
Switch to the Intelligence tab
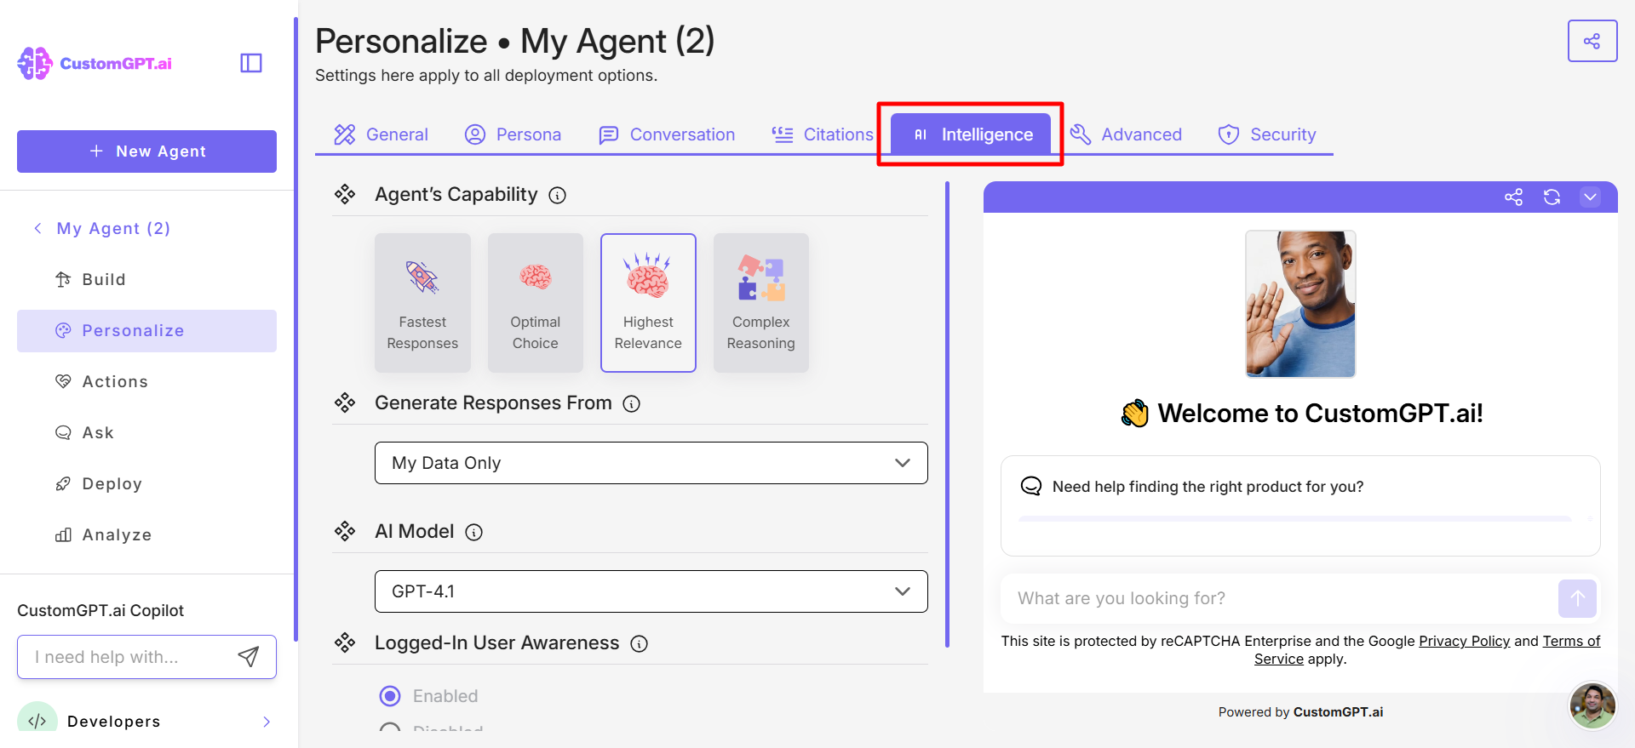click(971, 134)
